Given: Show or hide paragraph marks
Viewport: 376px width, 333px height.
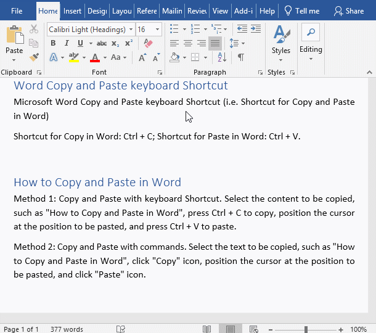Looking at the screenshot, I should click(241, 57).
